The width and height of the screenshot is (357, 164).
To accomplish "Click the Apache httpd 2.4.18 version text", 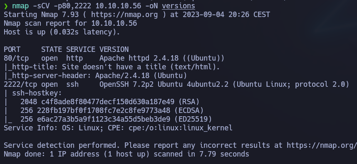I will 139,58.
